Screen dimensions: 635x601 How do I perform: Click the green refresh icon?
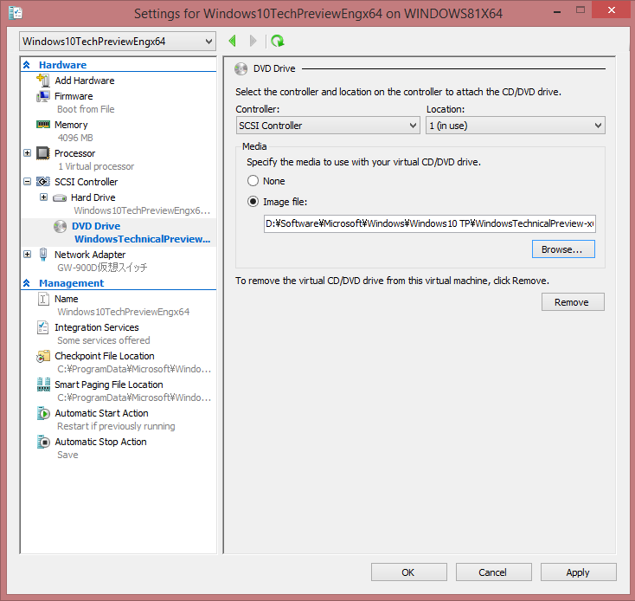(x=278, y=41)
